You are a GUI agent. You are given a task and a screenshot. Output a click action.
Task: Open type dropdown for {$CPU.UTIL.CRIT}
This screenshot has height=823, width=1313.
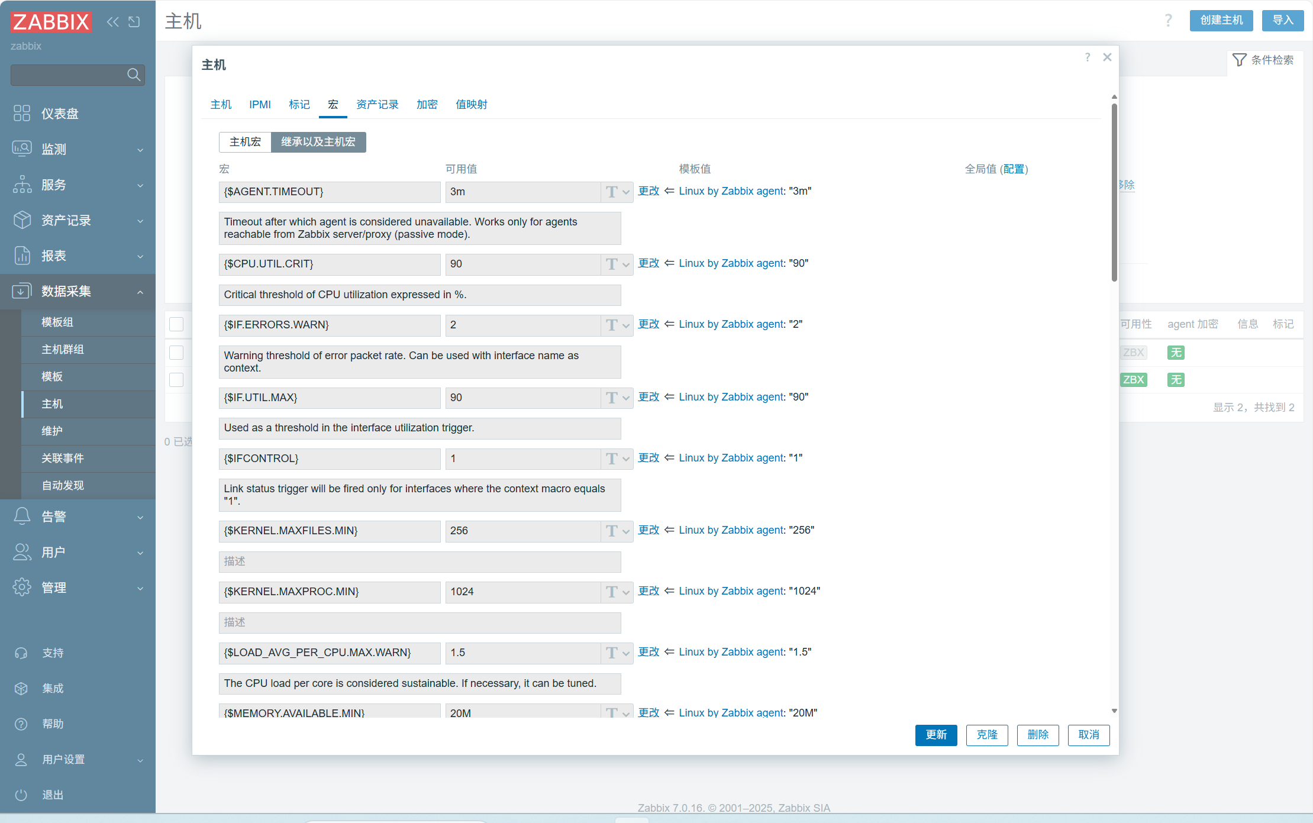(x=617, y=264)
